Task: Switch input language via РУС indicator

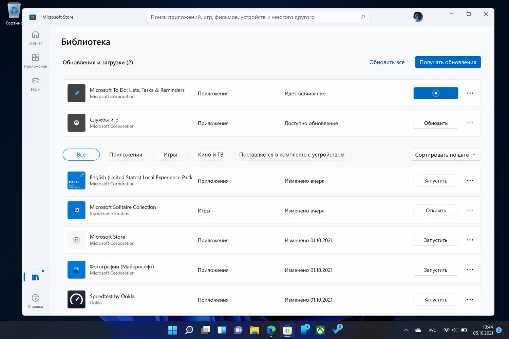Action: pos(432,330)
